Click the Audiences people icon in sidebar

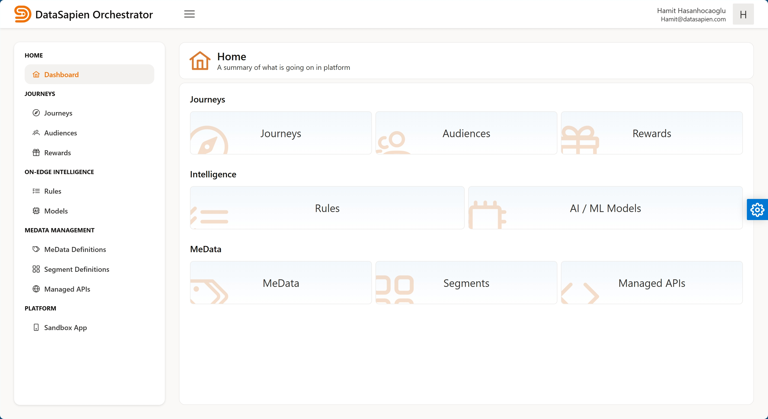coord(36,133)
